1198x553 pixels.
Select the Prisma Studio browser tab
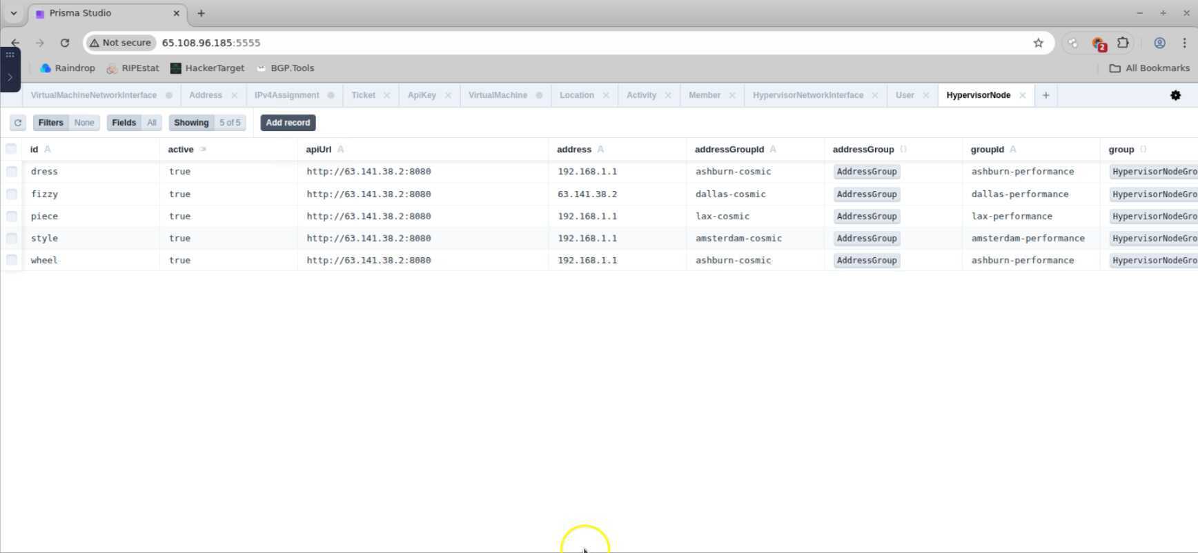108,13
